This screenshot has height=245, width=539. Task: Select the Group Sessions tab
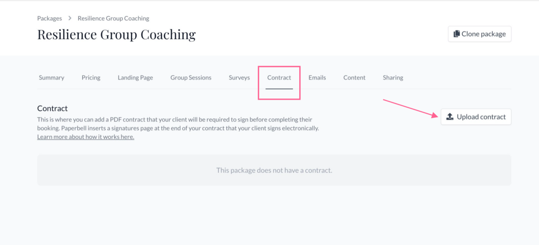coord(191,78)
